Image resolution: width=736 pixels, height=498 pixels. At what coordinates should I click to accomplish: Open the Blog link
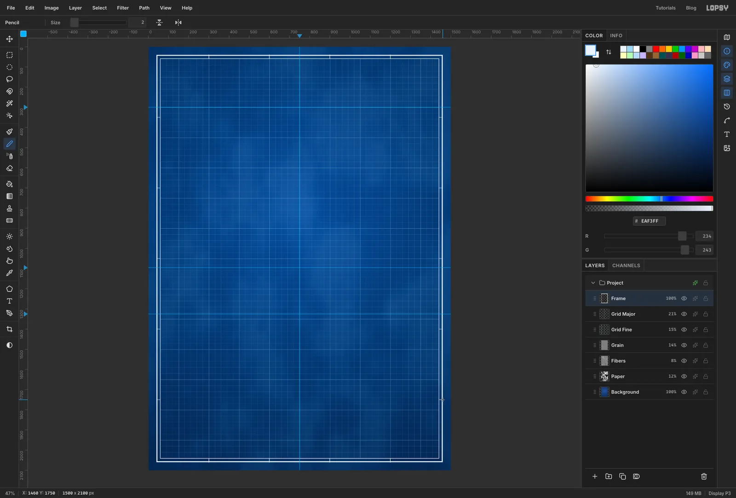click(691, 8)
